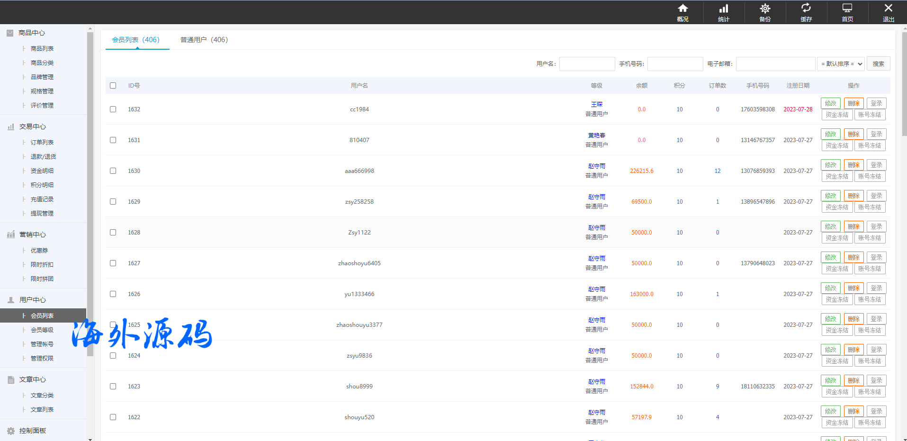907x441 pixels.
Task: Click the 控制面板 gear icon in sidebar
Action: pos(11,431)
